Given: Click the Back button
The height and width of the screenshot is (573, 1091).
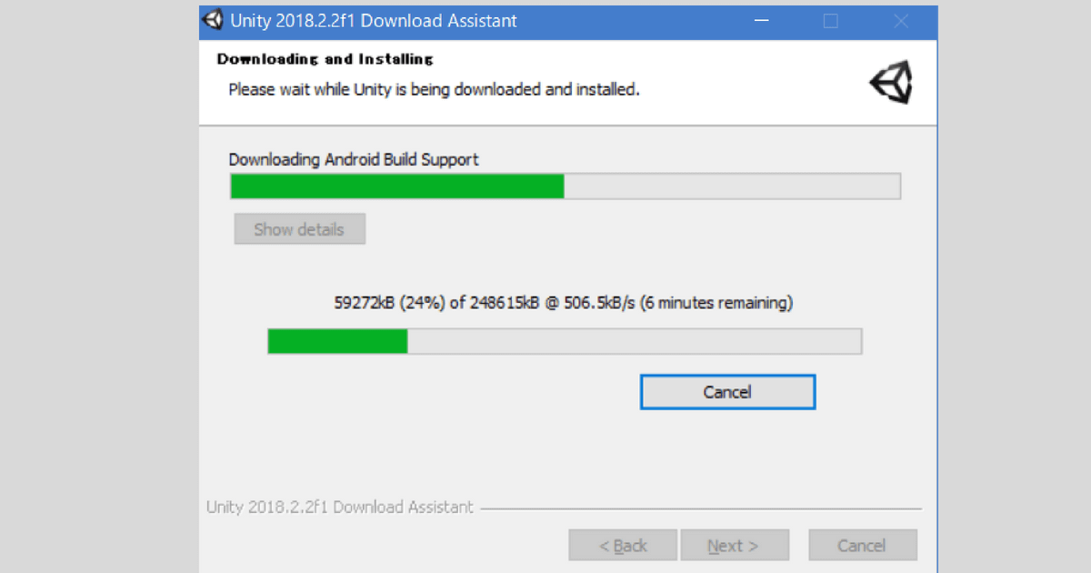Looking at the screenshot, I should 623,546.
